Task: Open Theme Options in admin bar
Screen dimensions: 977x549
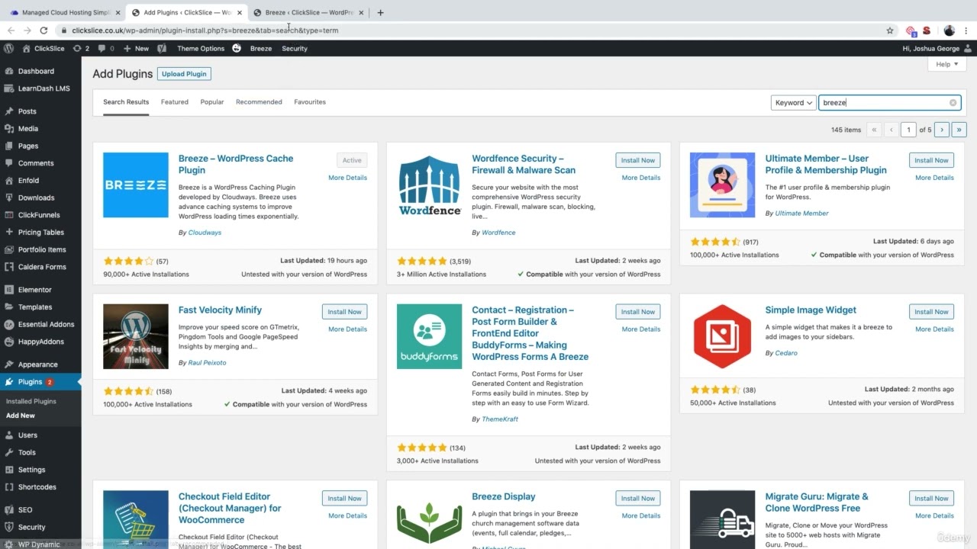Action: coord(201,48)
